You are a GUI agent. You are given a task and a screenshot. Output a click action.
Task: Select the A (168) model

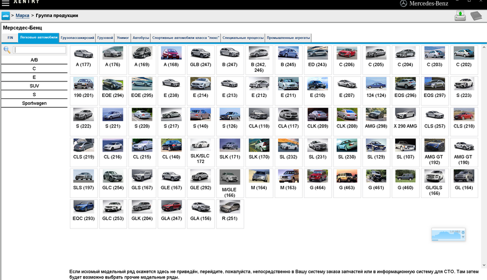(x=171, y=60)
